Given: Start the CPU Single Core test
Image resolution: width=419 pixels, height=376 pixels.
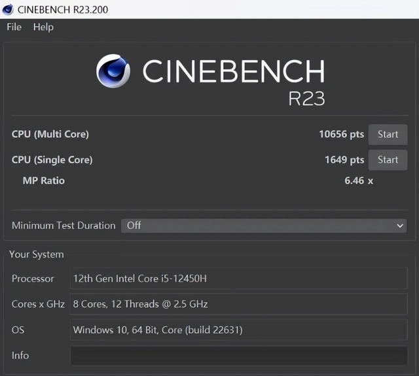Looking at the screenshot, I should (388, 160).
